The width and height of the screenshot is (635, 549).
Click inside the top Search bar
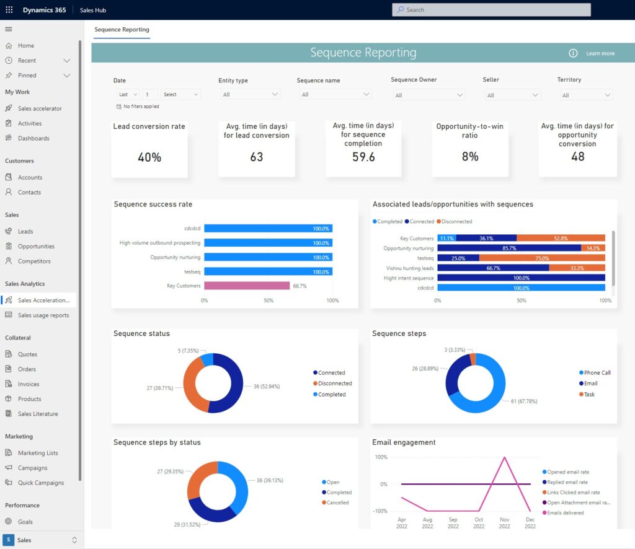tap(491, 9)
